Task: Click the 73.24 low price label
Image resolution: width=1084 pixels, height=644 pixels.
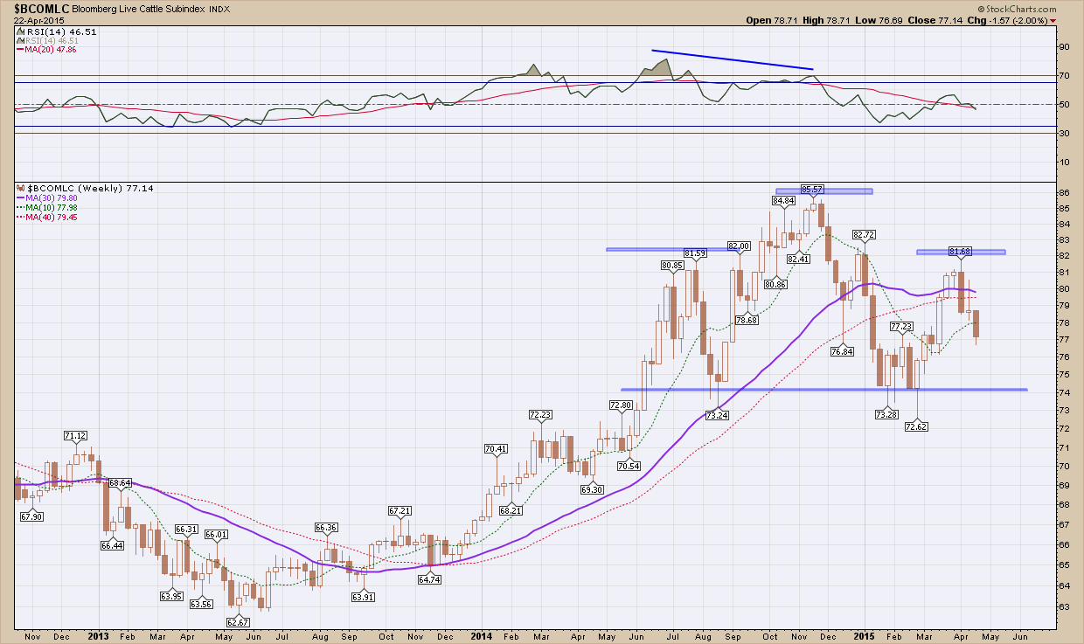Action: click(x=718, y=415)
